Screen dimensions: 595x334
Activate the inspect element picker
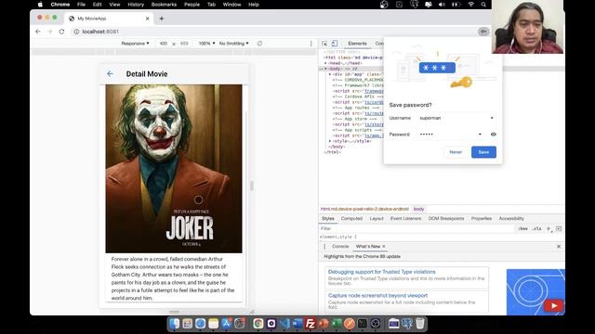(324, 44)
